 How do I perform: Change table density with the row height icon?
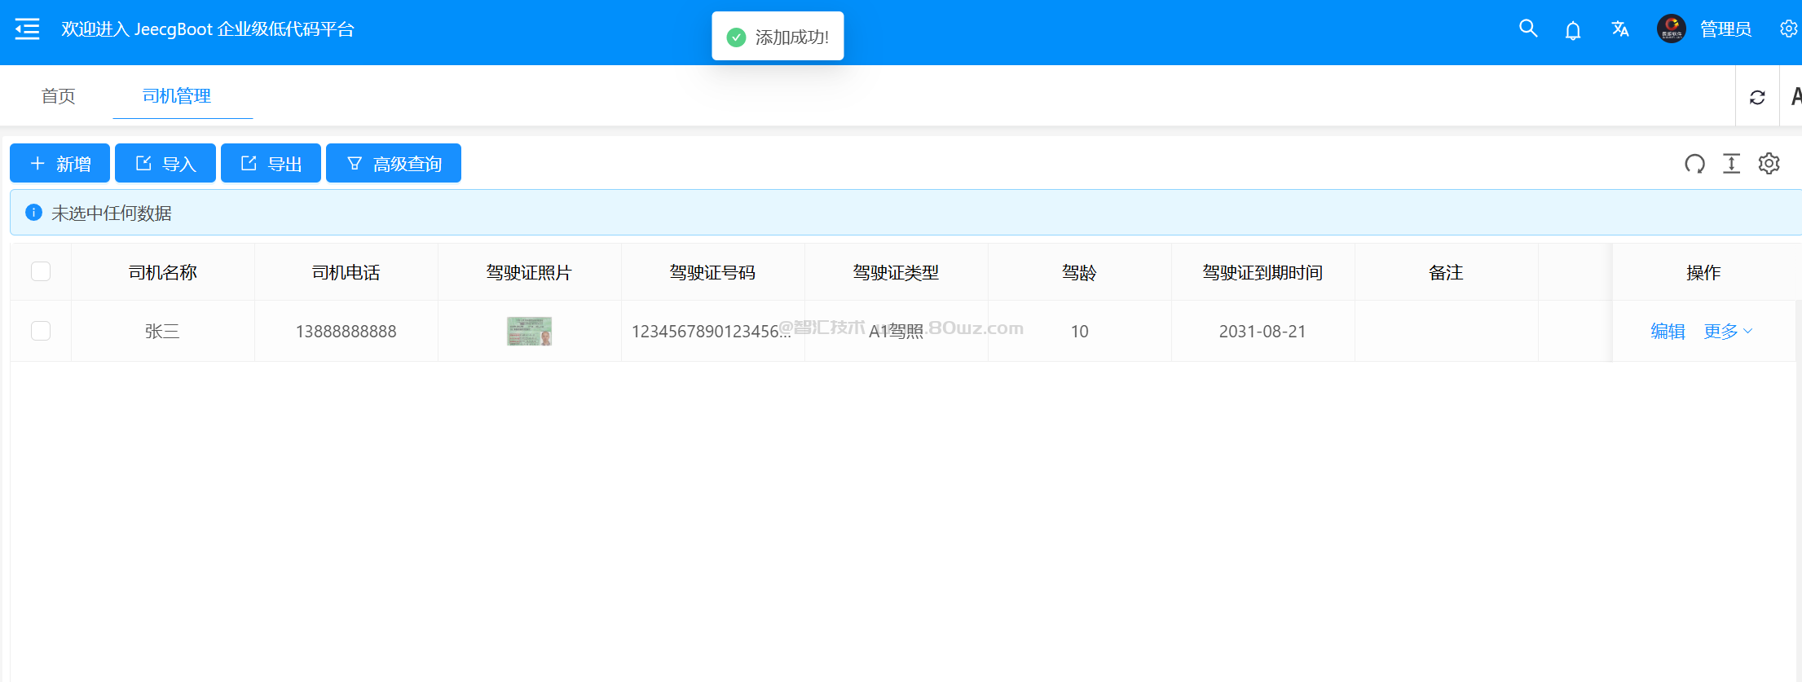point(1731,164)
